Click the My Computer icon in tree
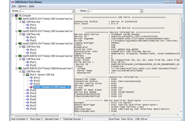Viewport: 192px width, 121px height. (16, 16)
